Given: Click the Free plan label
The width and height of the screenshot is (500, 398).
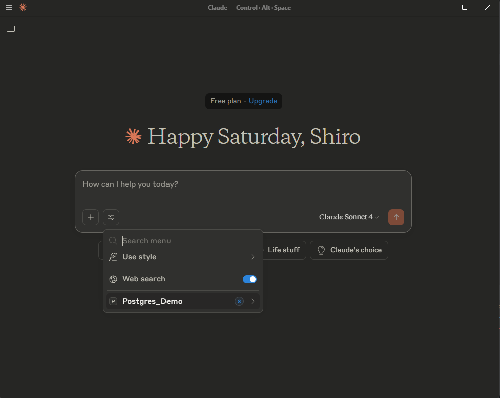Looking at the screenshot, I should point(226,101).
